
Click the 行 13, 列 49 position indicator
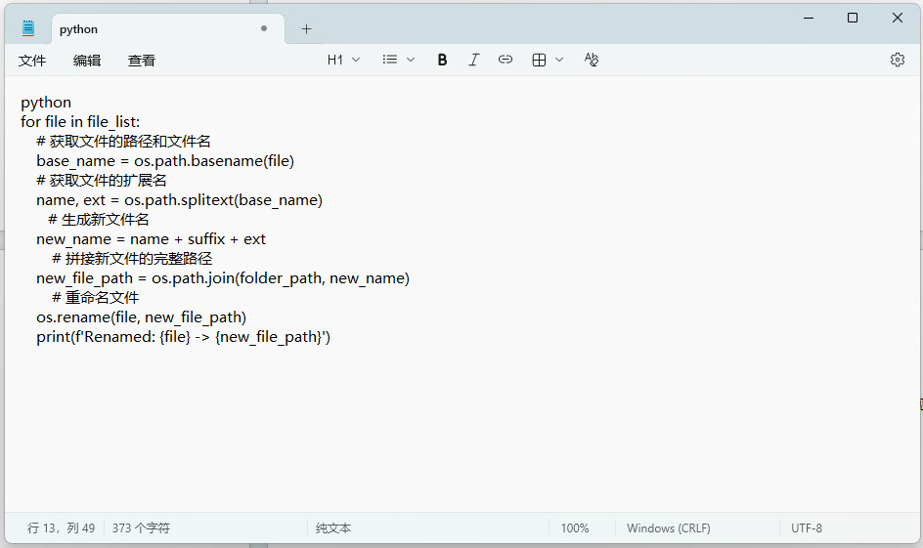(x=61, y=528)
